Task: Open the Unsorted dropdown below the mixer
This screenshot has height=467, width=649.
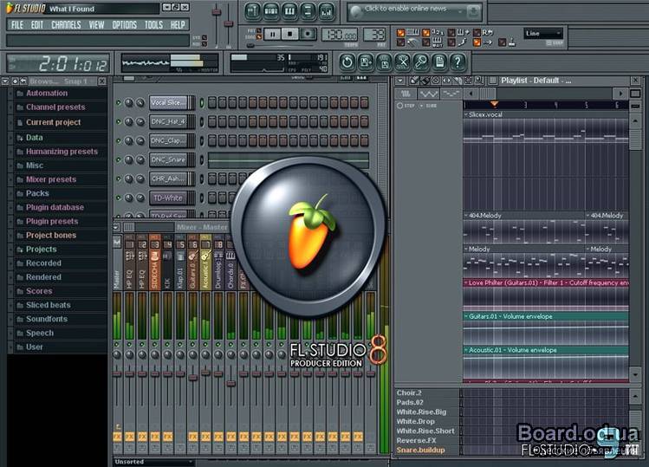Action: coord(154,462)
